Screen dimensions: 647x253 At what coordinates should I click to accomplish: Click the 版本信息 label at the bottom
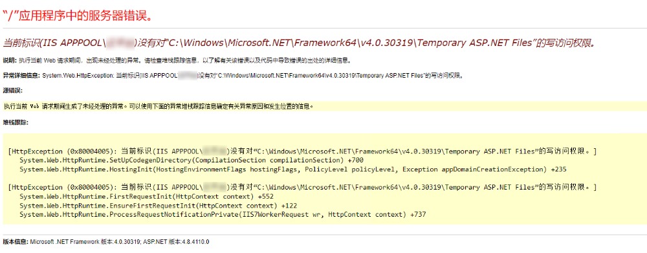pos(16,242)
